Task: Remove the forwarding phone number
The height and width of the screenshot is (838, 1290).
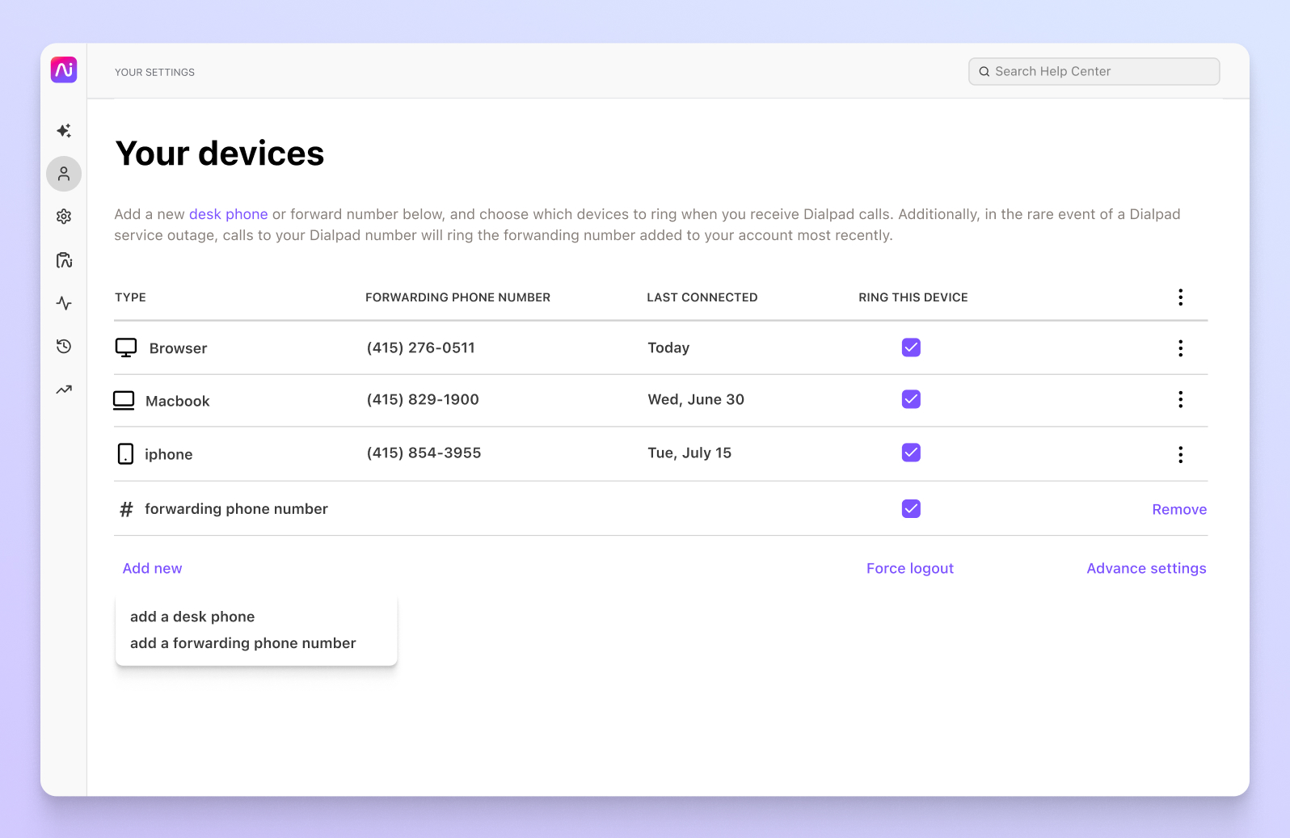Action: tap(1179, 509)
